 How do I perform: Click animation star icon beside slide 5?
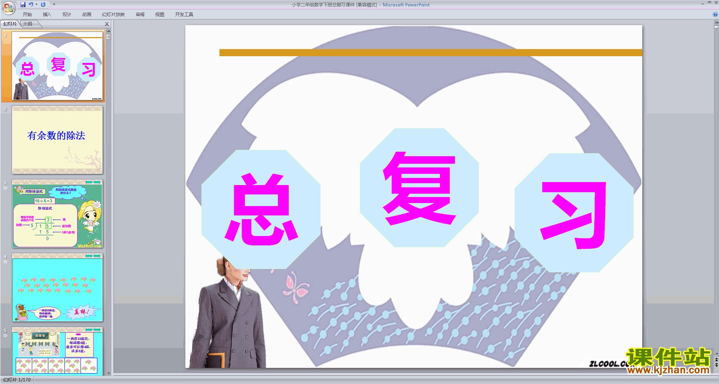(5, 336)
